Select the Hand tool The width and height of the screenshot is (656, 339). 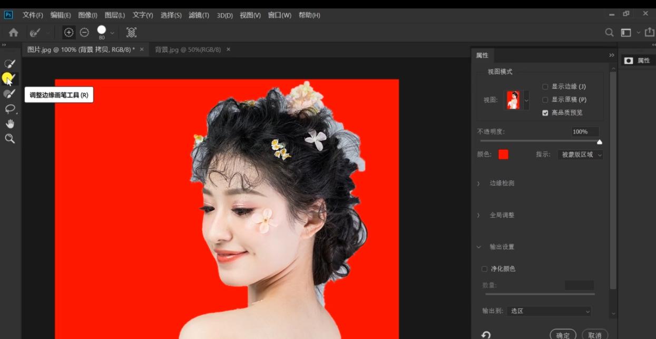click(9, 123)
